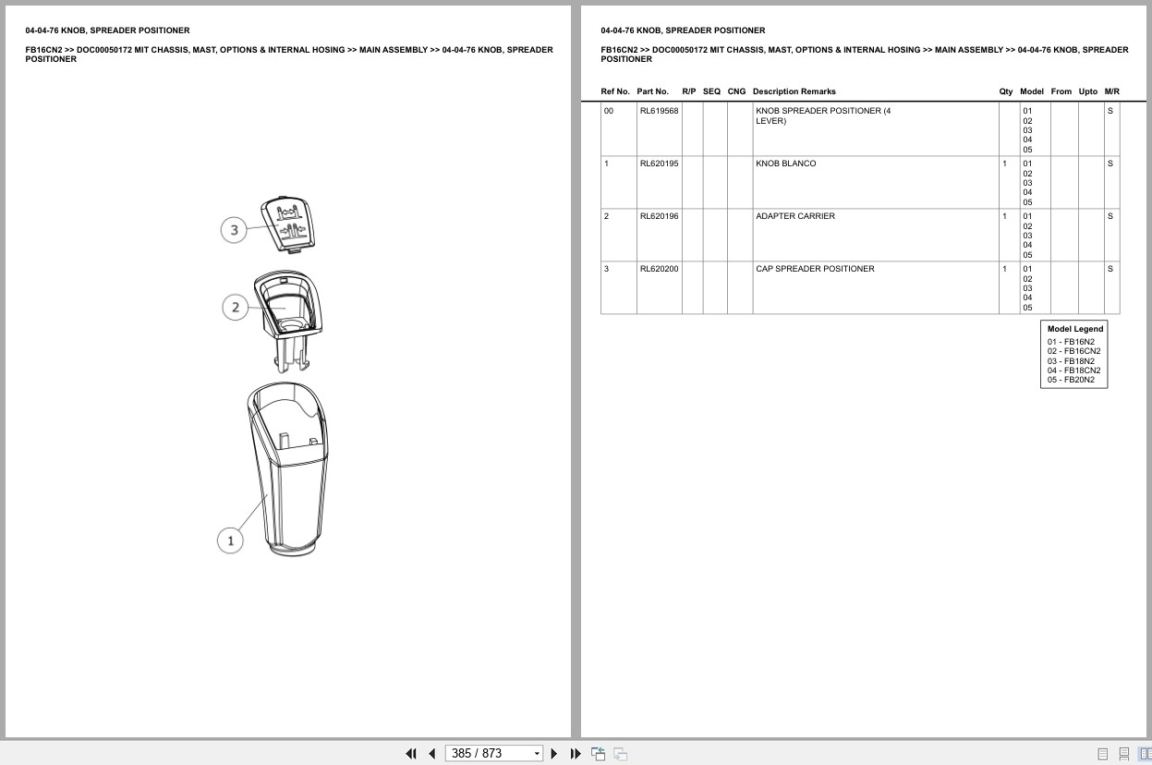Click the Qty column header
1152x765 pixels.
(x=1005, y=91)
